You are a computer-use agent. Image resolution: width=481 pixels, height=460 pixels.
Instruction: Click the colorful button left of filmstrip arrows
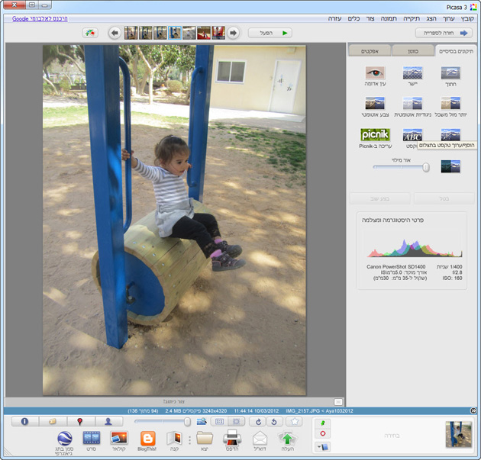pyautogui.click(x=90, y=33)
